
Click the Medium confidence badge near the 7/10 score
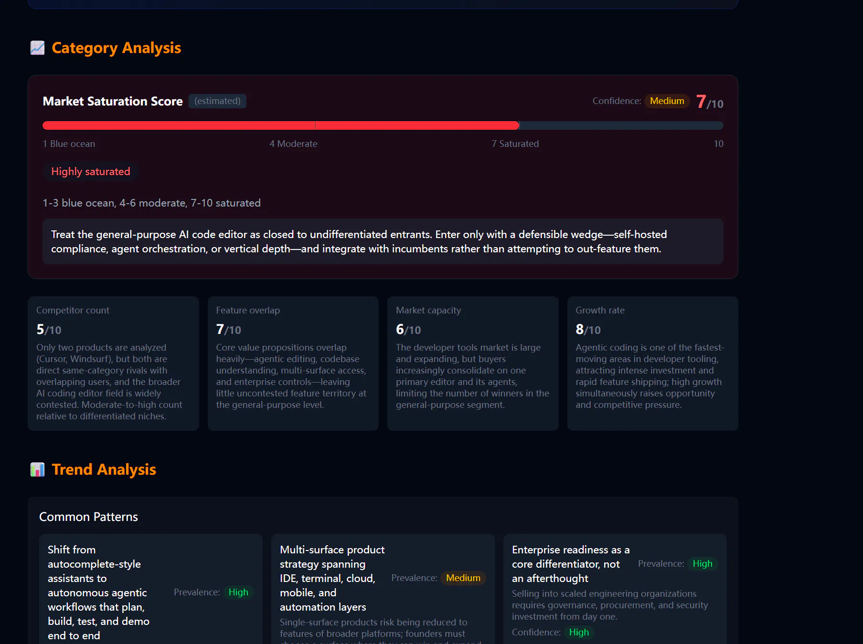tap(667, 101)
